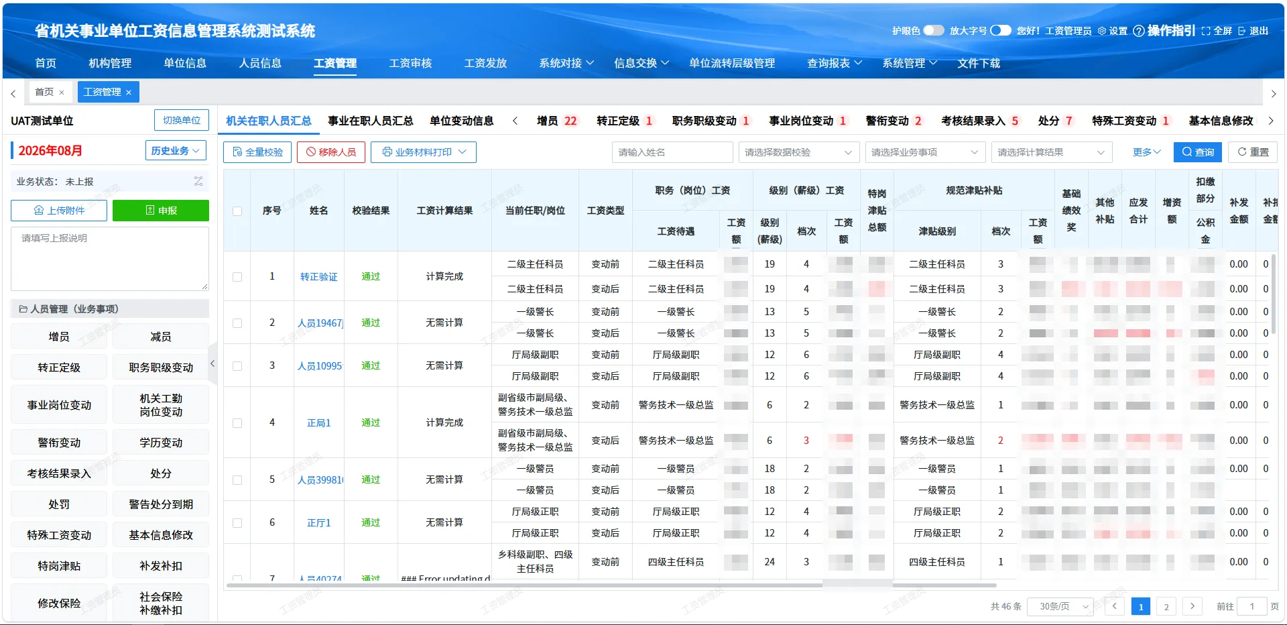Click the expand icon beside 业务状态

198,181
